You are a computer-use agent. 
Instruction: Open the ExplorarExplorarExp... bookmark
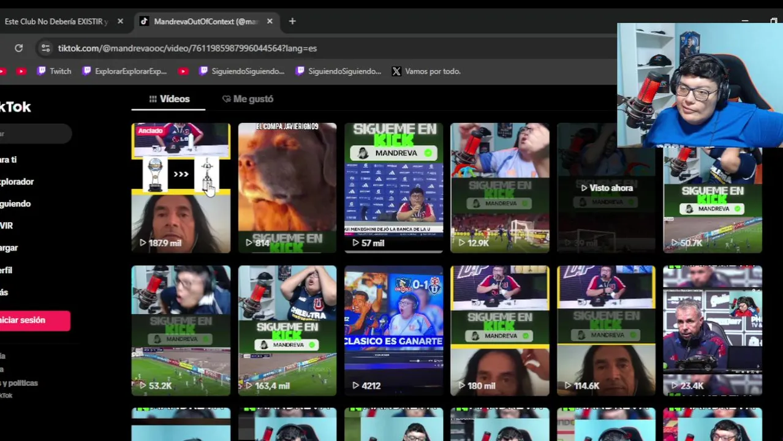click(124, 71)
